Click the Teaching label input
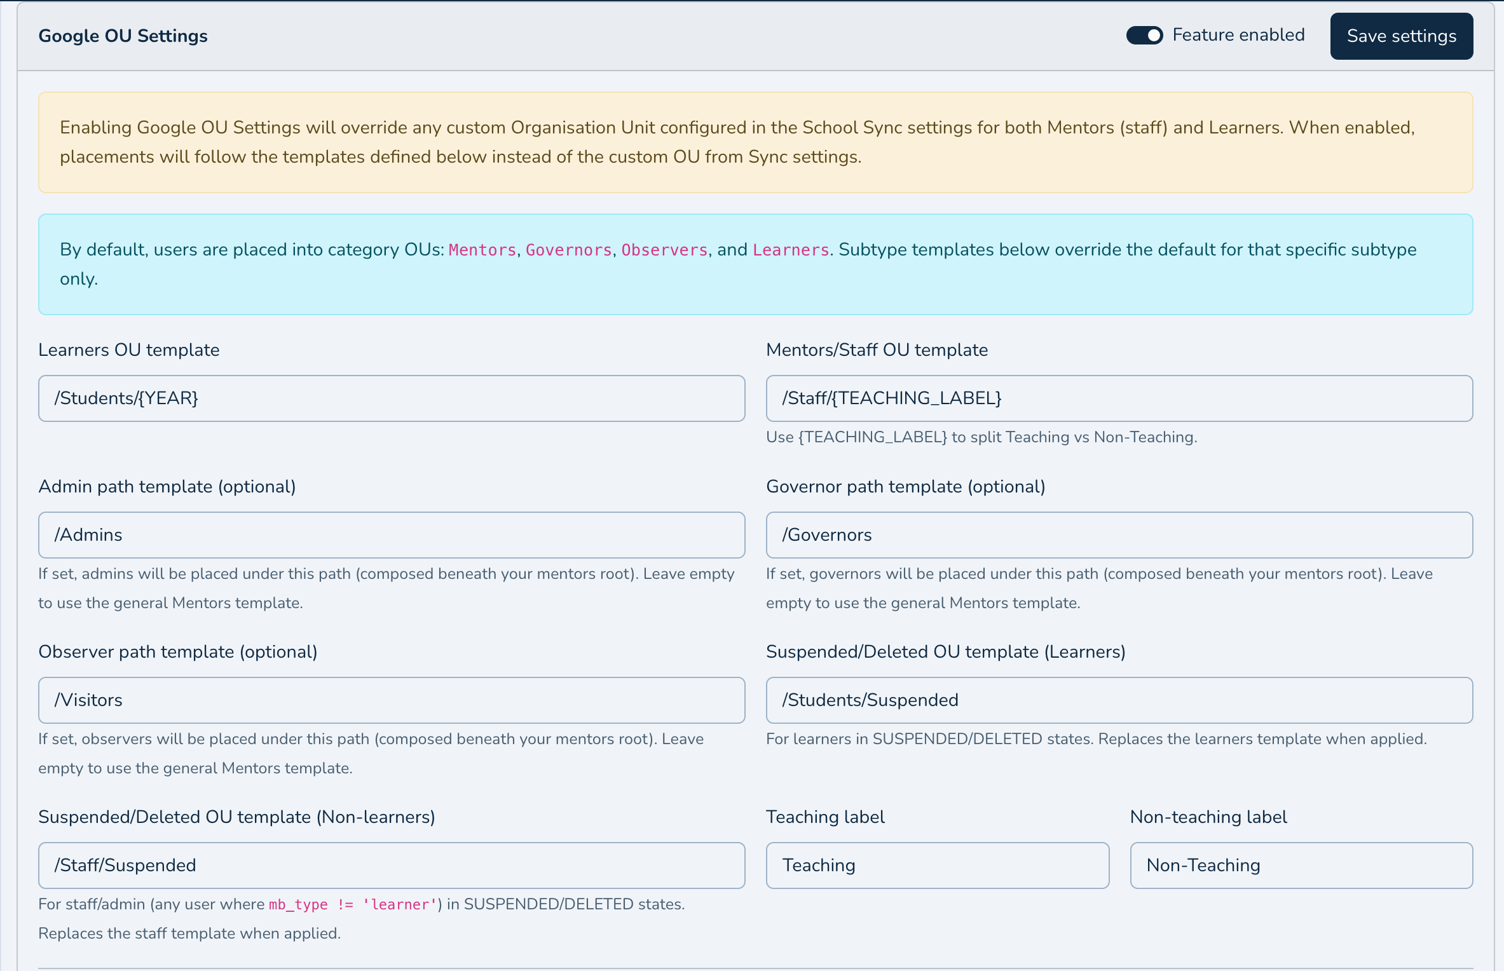 click(938, 866)
